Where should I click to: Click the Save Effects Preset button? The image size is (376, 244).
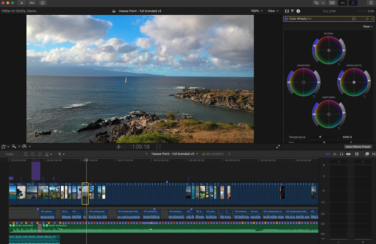pyautogui.click(x=358, y=146)
